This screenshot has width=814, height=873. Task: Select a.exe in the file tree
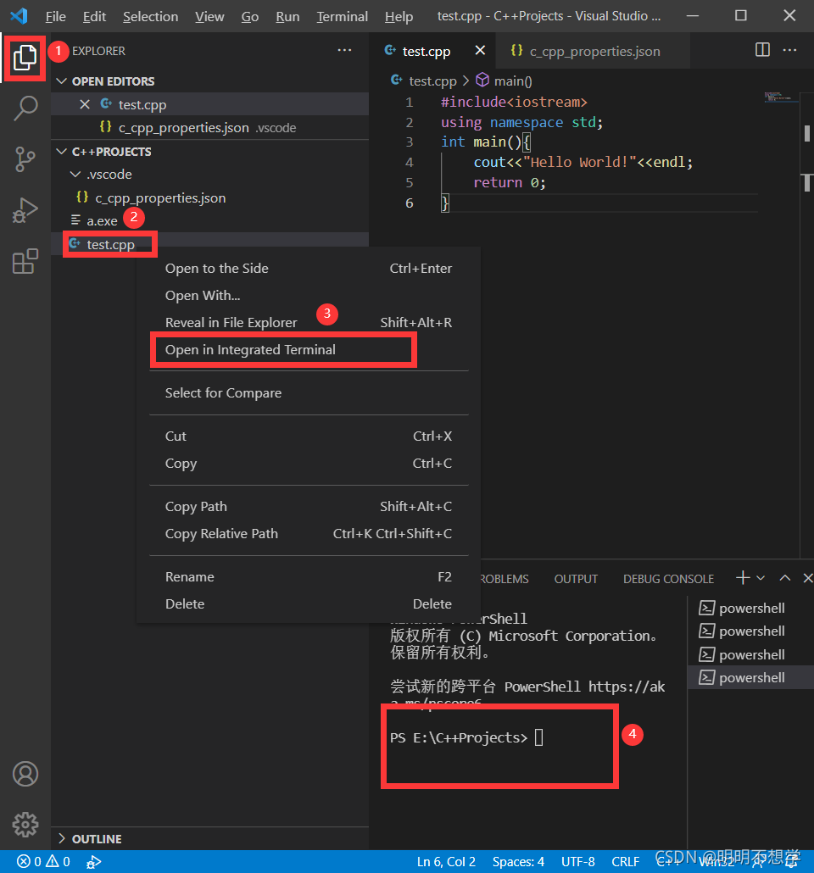(x=210, y=221)
